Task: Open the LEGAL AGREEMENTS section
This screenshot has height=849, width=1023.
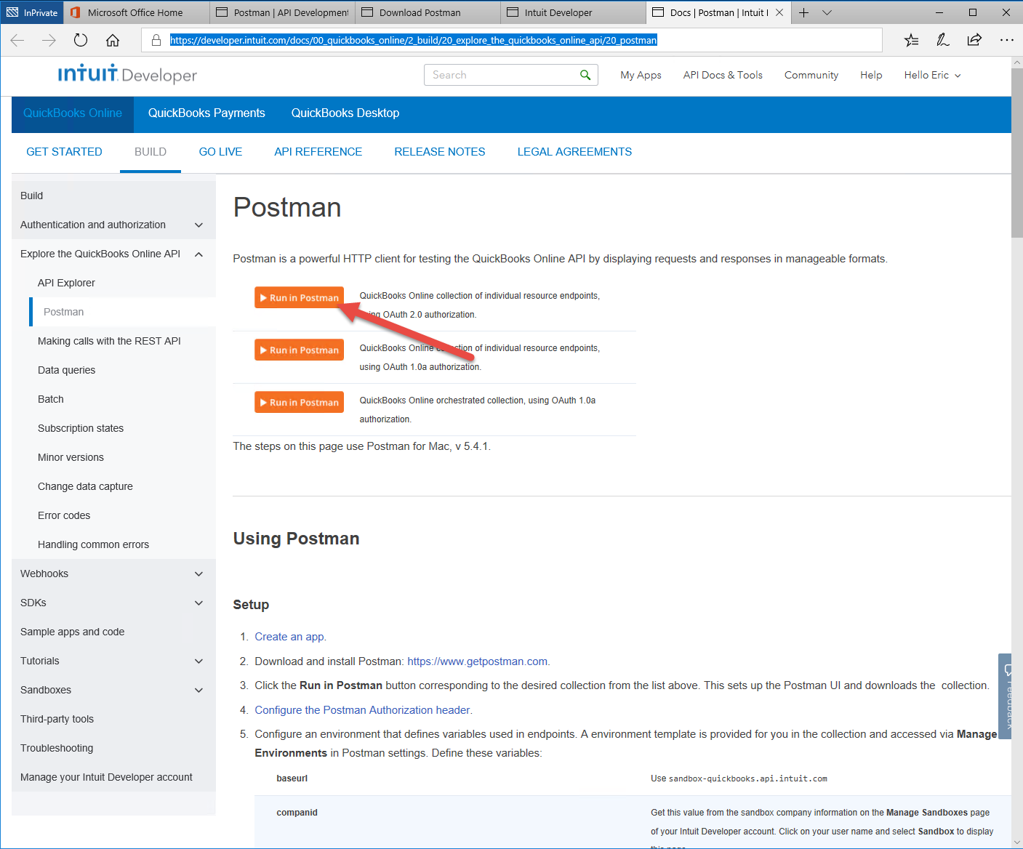Action: [x=574, y=152]
